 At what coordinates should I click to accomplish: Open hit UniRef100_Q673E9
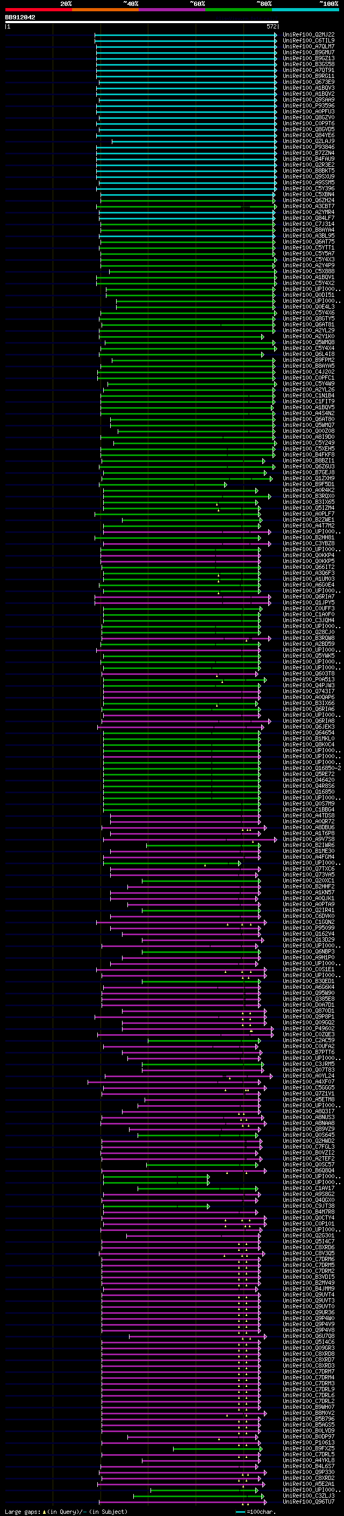(x=309, y=82)
